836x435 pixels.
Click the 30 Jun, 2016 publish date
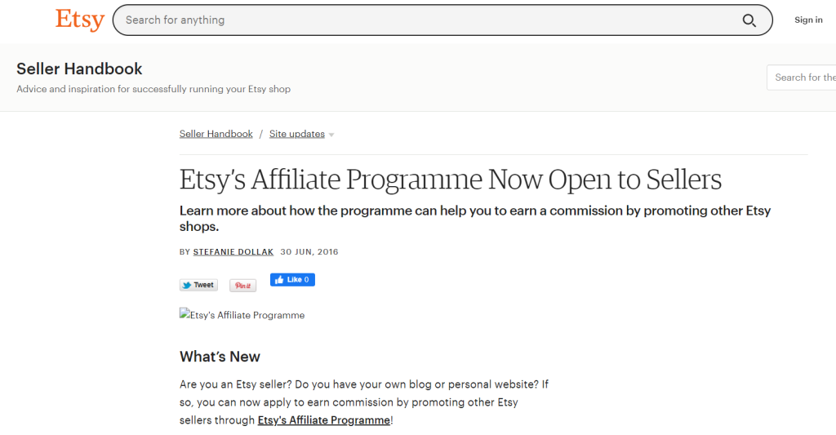point(309,252)
